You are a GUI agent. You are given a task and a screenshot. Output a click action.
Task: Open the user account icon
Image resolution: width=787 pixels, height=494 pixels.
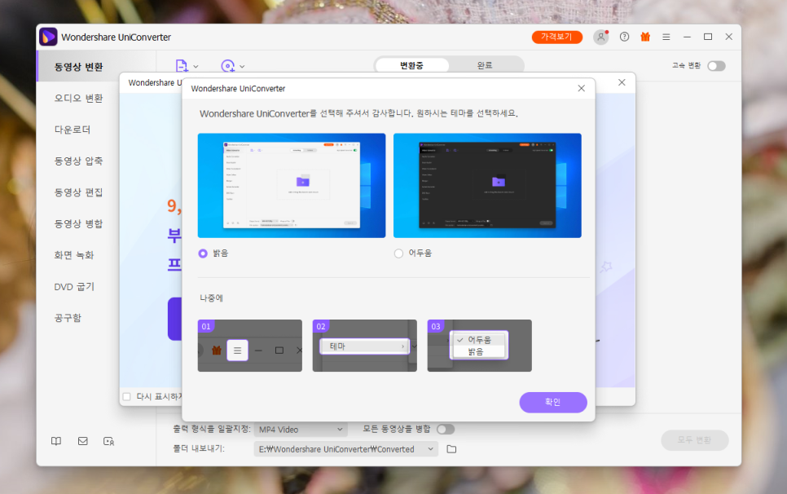tap(600, 37)
